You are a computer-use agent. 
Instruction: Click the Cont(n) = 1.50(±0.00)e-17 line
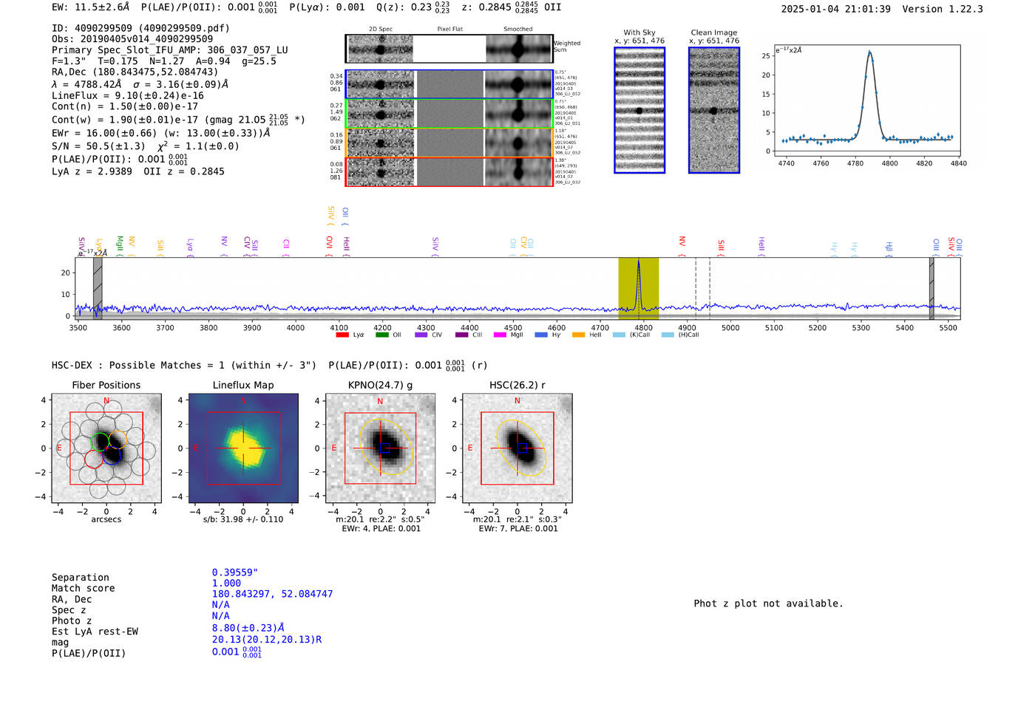(125, 106)
